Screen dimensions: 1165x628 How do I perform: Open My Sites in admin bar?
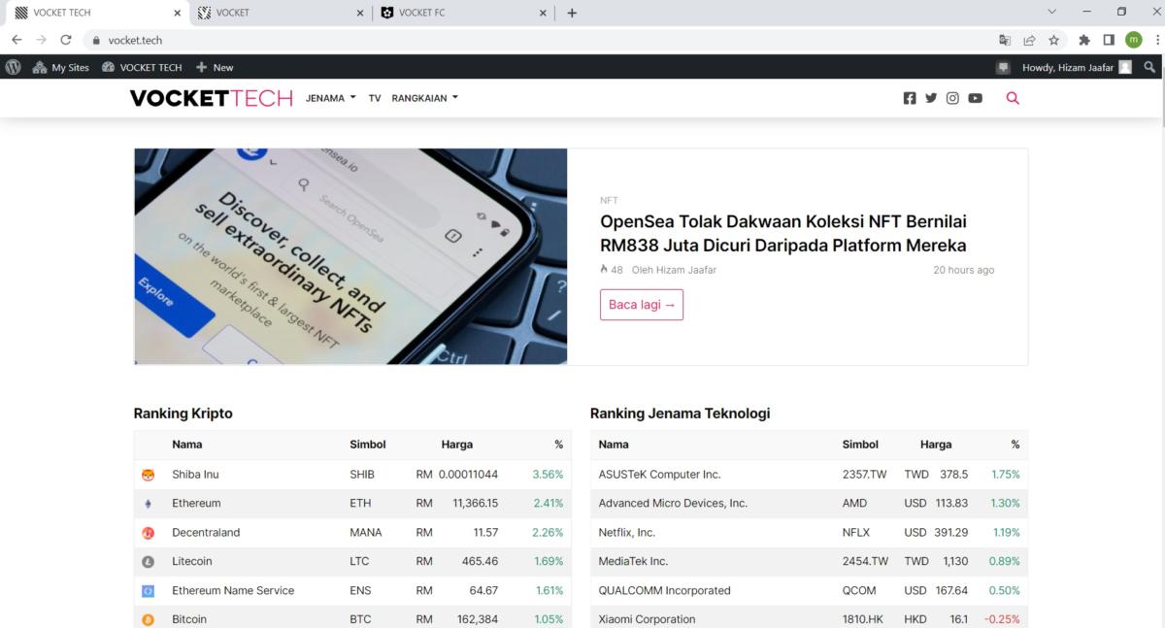pos(61,67)
